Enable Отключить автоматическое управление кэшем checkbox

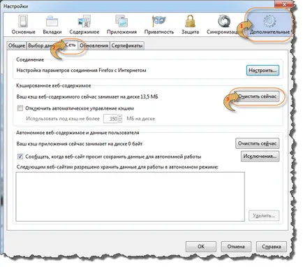coord(20,108)
